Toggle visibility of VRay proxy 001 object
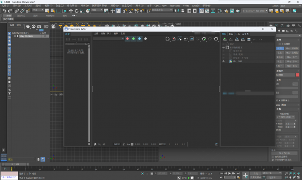Screen dimensions: 302x180 (x=15, y=36)
